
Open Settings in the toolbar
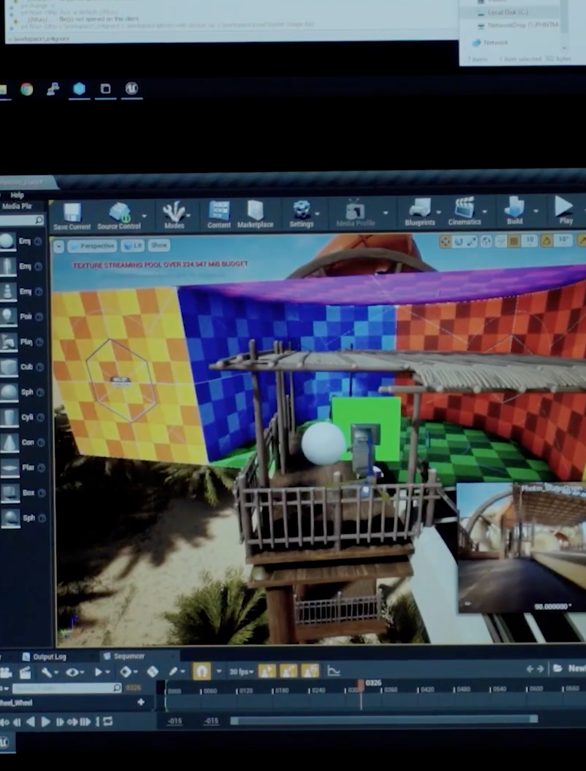(301, 214)
